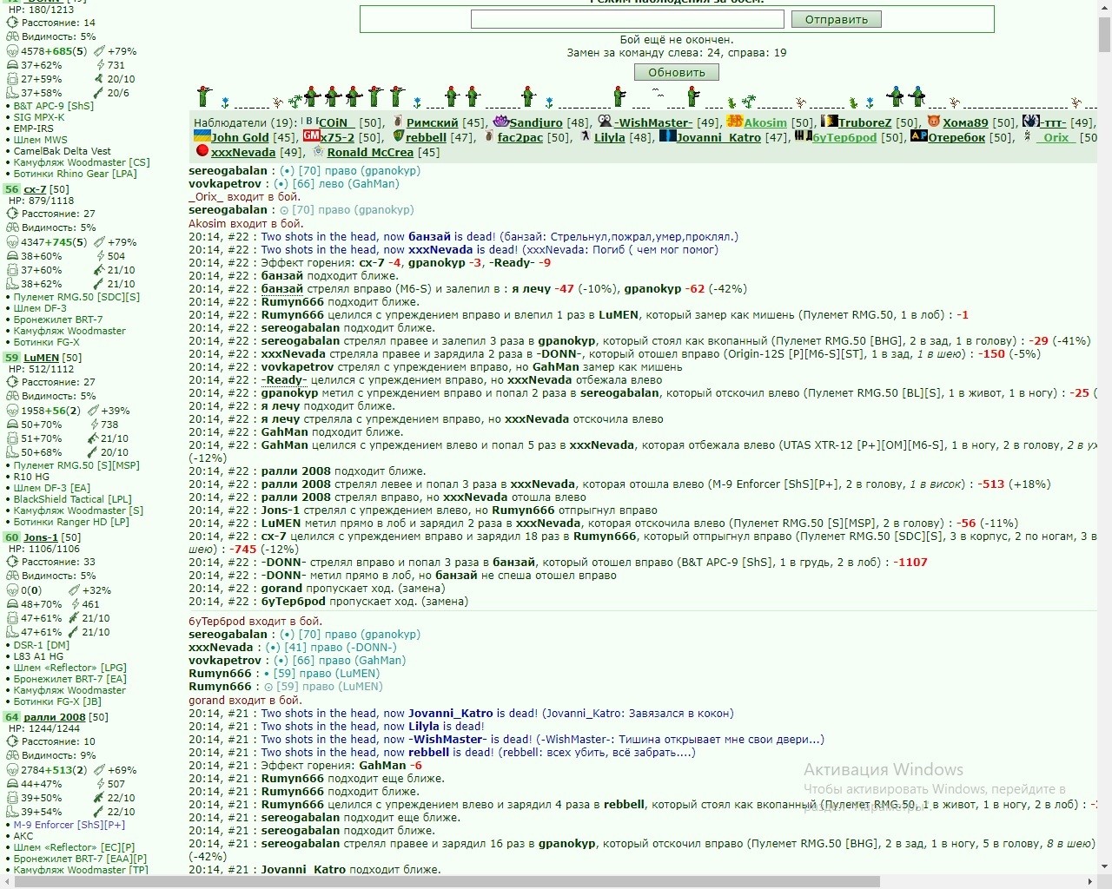Click into the chat message input field
The image size is (1112, 889).
pos(627,19)
